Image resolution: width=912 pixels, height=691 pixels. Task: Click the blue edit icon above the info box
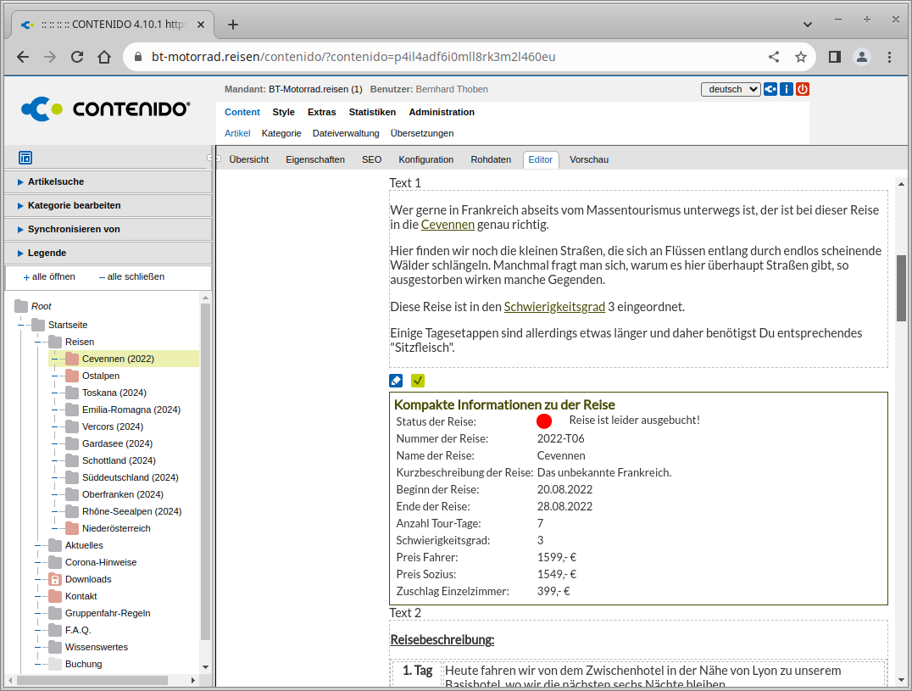396,381
